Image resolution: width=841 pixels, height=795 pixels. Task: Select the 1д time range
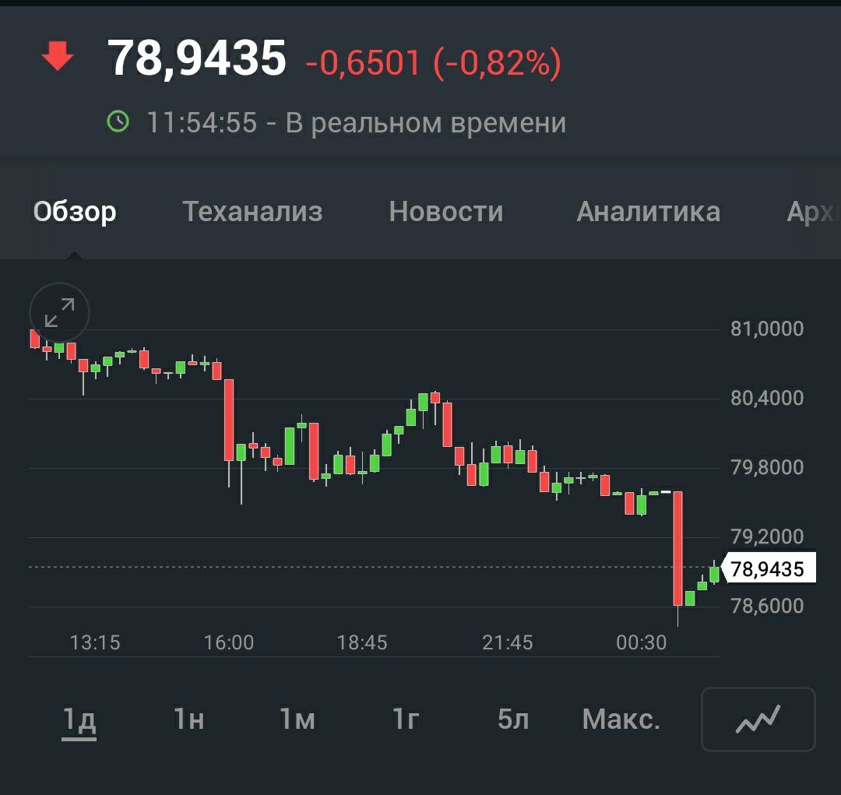[79, 720]
